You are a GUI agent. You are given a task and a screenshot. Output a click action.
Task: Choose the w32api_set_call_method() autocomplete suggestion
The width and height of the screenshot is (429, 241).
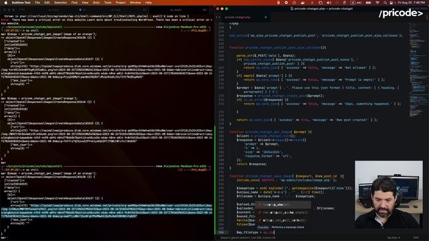(x=283, y=220)
